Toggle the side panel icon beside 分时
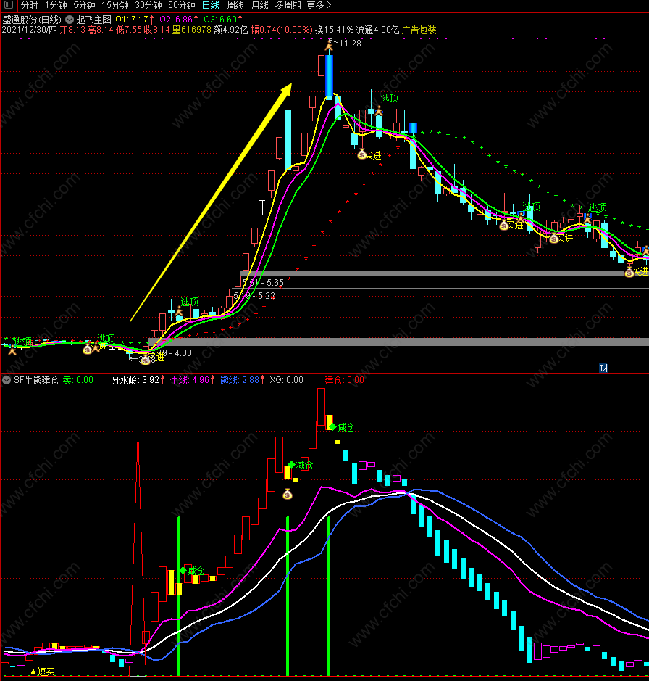Viewport: 649px width, 681px height. [x=9, y=5]
